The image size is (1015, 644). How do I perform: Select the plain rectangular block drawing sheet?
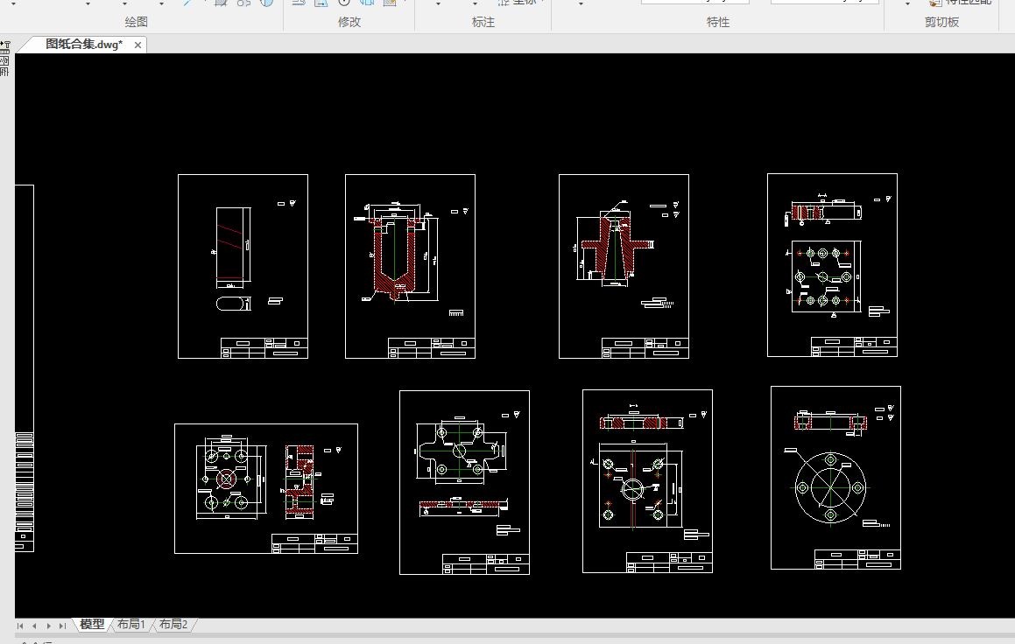243,266
